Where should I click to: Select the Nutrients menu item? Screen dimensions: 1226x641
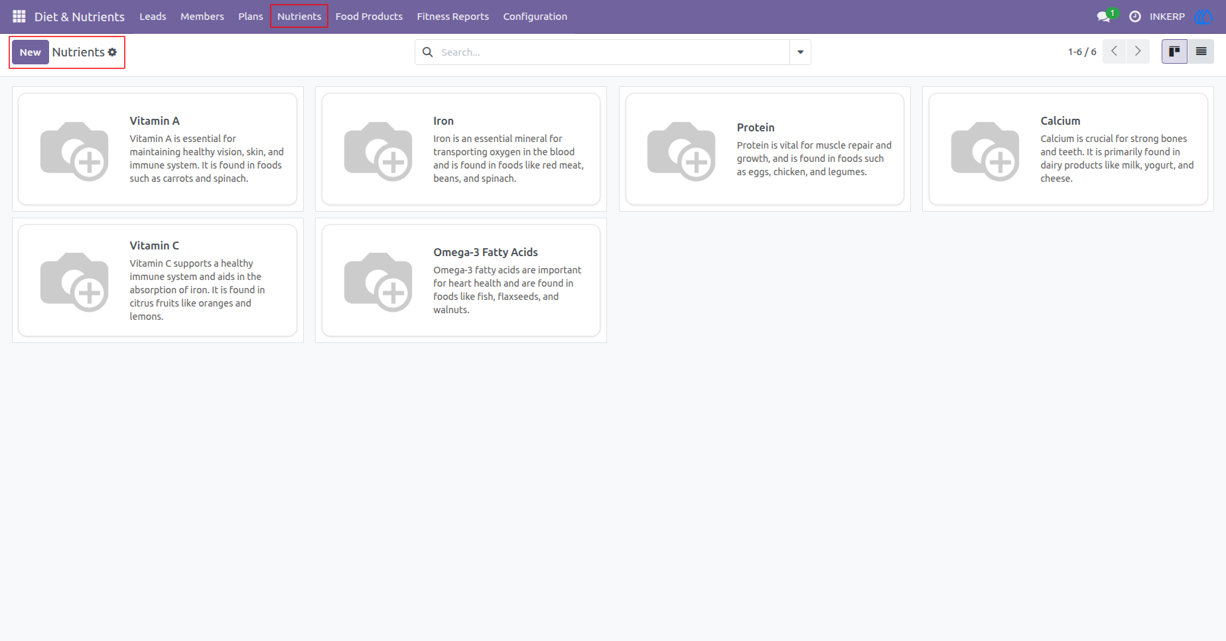(x=299, y=17)
